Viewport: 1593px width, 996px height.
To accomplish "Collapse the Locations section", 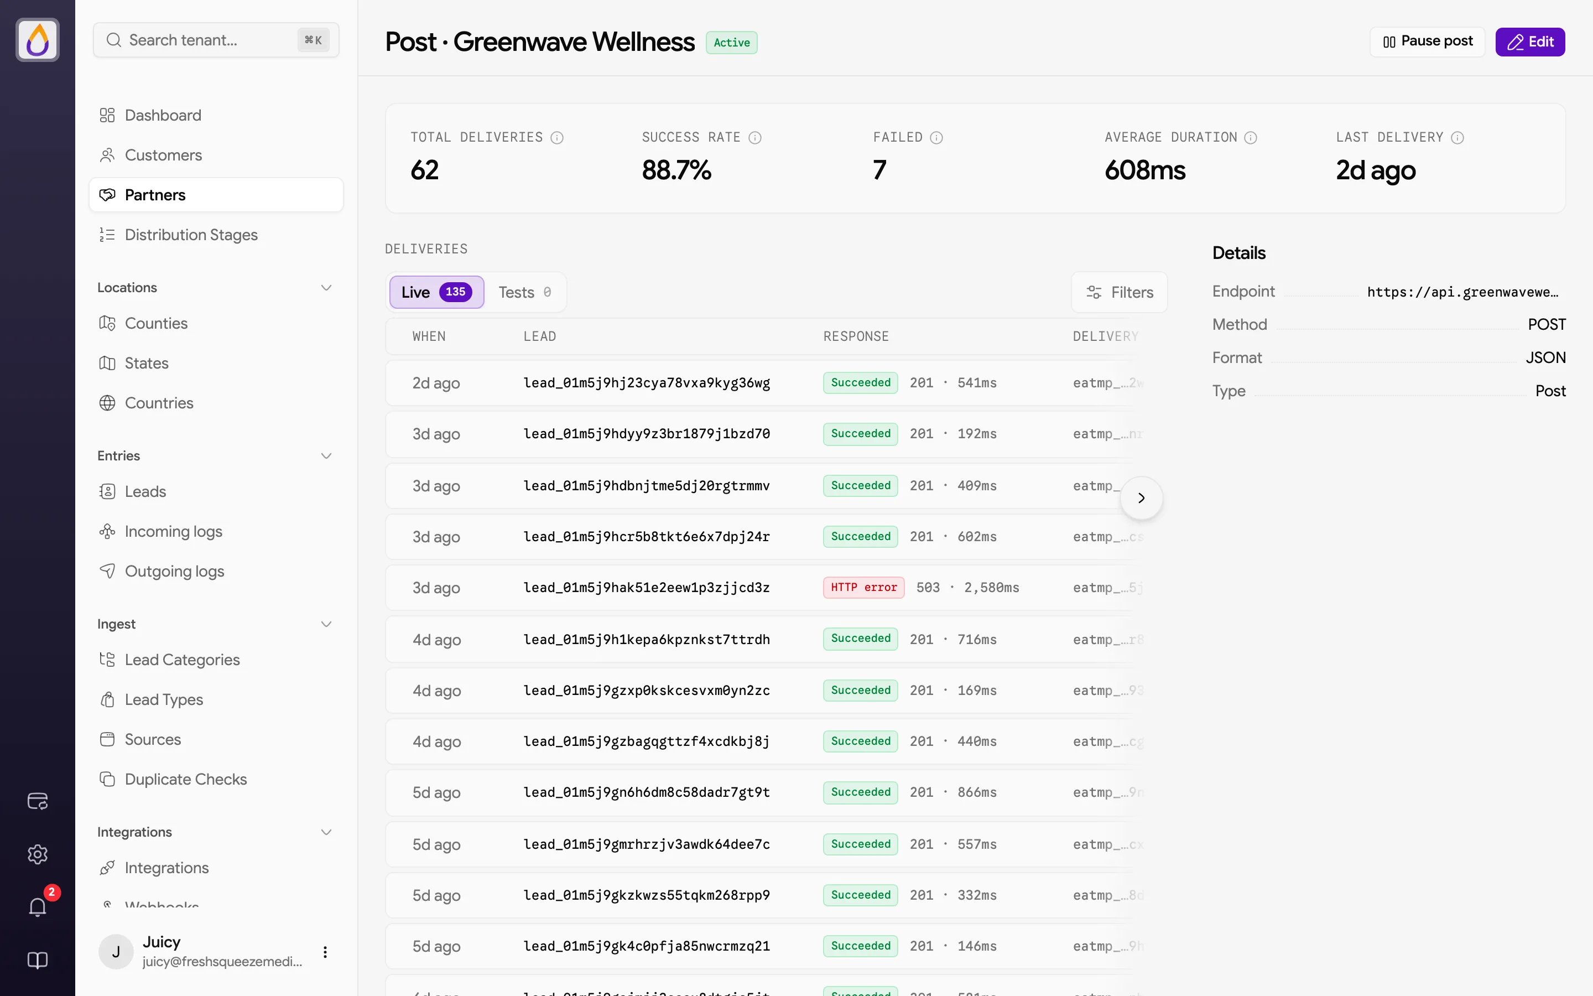I will tap(326, 288).
